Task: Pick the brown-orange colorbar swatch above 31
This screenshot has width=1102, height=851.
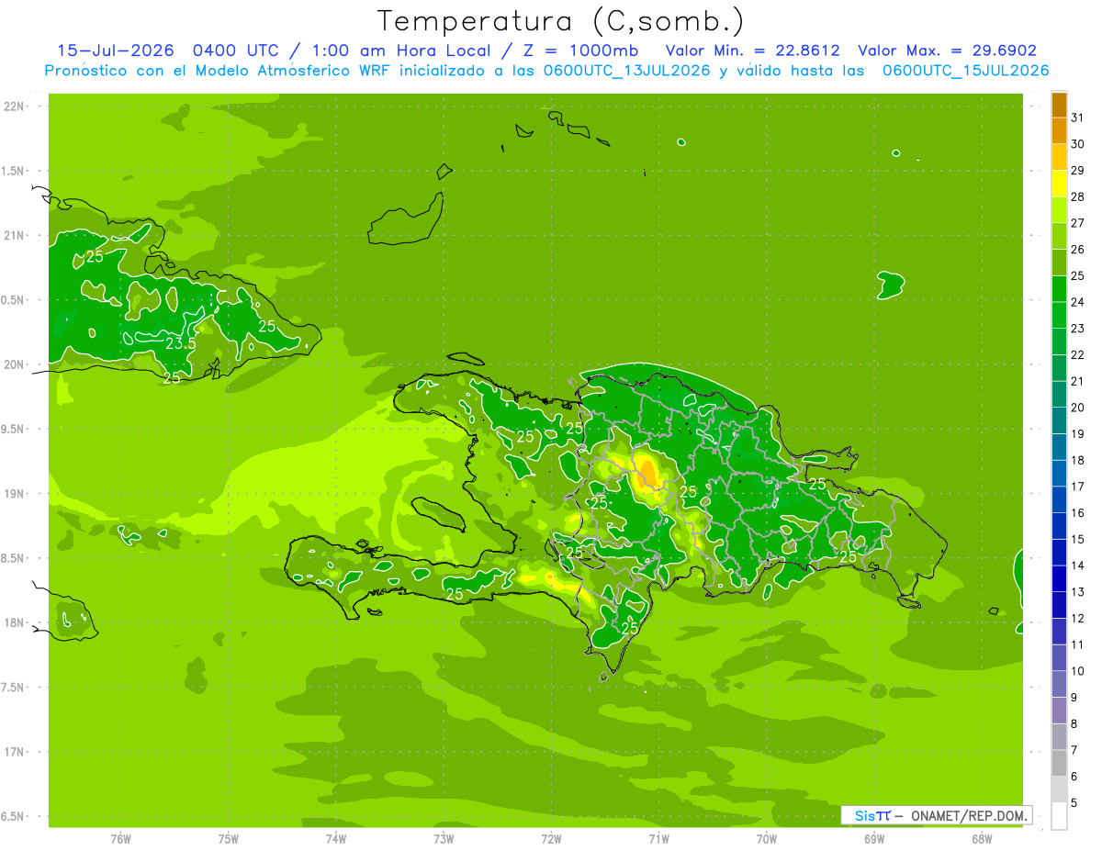Action: point(1059,106)
